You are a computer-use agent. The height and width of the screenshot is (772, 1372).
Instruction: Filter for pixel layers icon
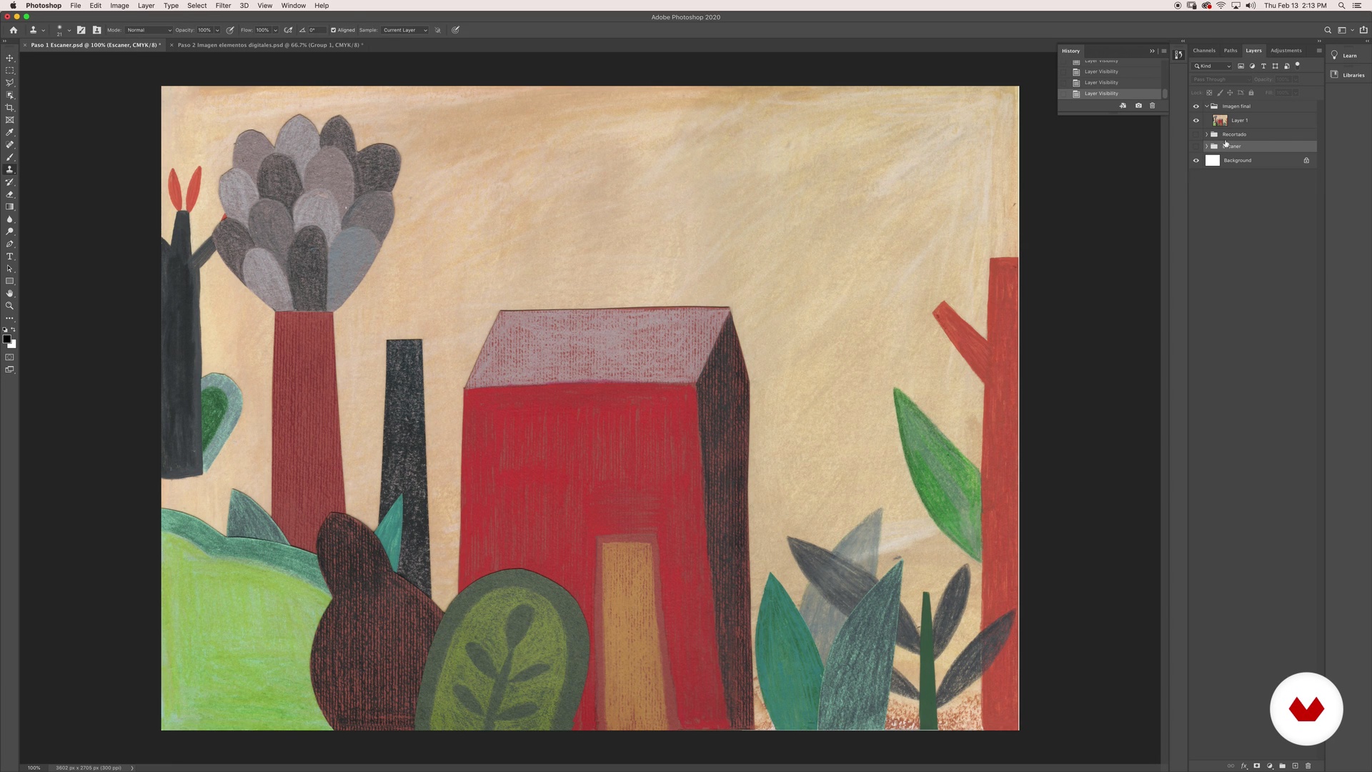tap(1241, 66)
